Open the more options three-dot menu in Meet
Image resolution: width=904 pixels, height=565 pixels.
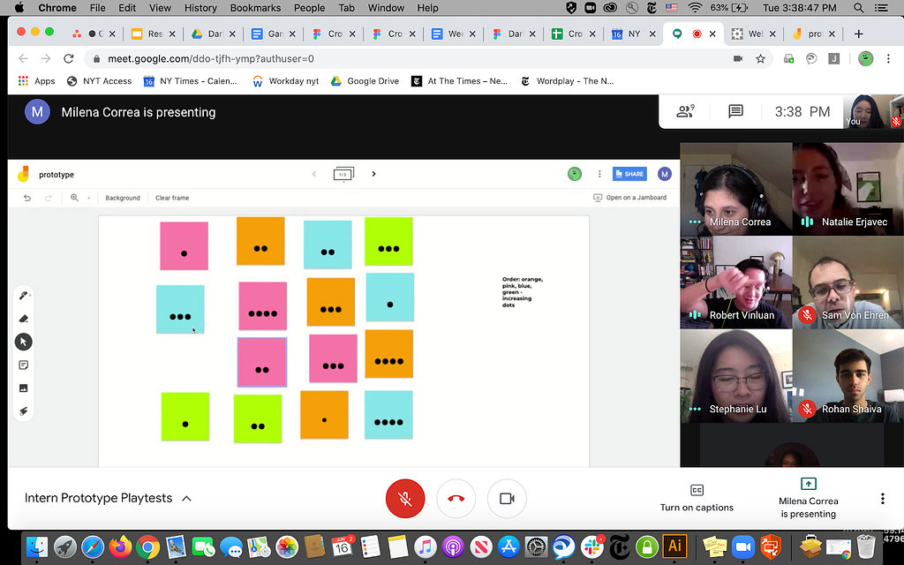(x=882, y=499)
